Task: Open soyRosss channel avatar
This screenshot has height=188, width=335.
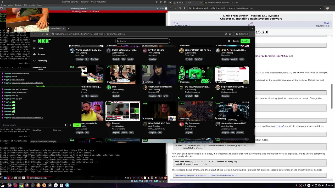Action: pos(145,51)
